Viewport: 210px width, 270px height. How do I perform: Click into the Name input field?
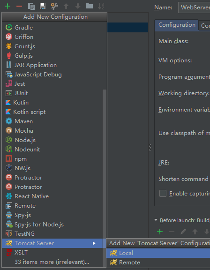tap(194, 7)
